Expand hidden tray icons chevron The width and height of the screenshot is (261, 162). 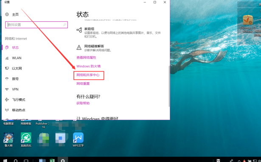click(x=239, y=161)
